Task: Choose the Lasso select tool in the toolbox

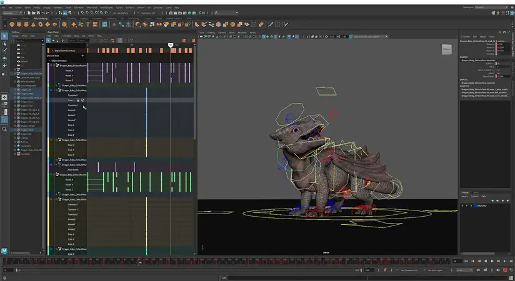Action: 4,44
